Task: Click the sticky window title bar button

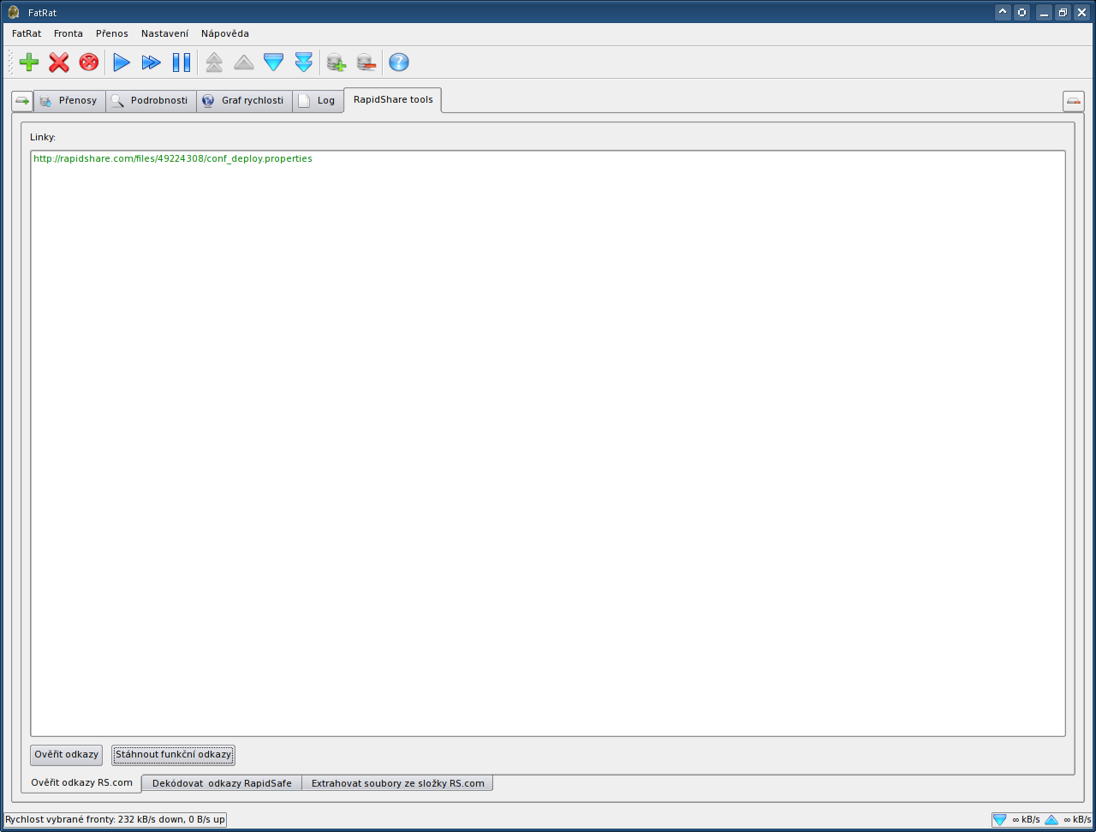Action: [x=1022, y=12]
